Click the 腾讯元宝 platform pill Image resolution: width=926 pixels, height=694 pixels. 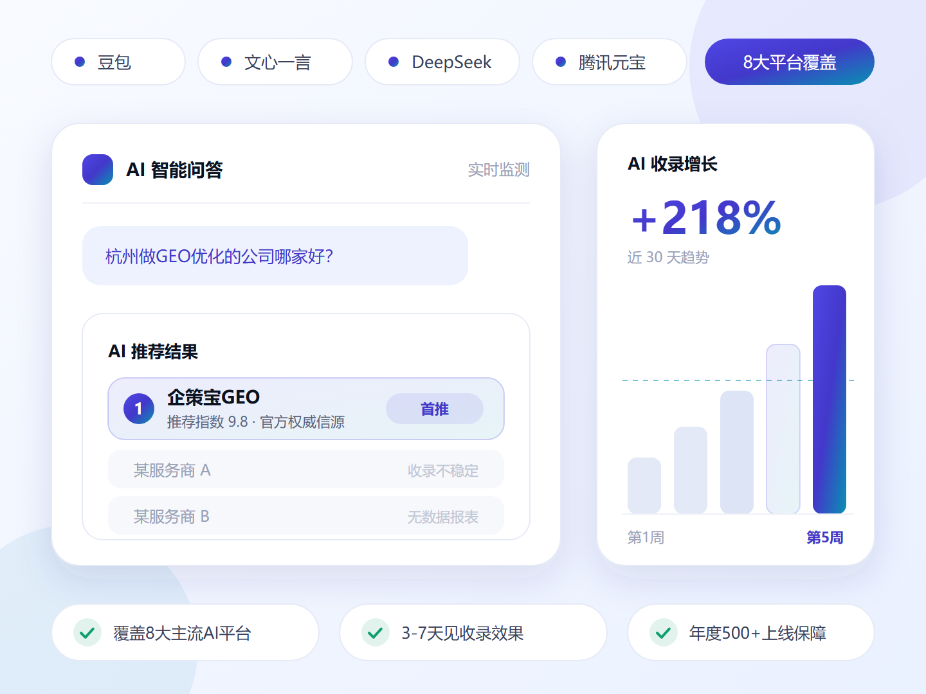[x=610, y=62]
